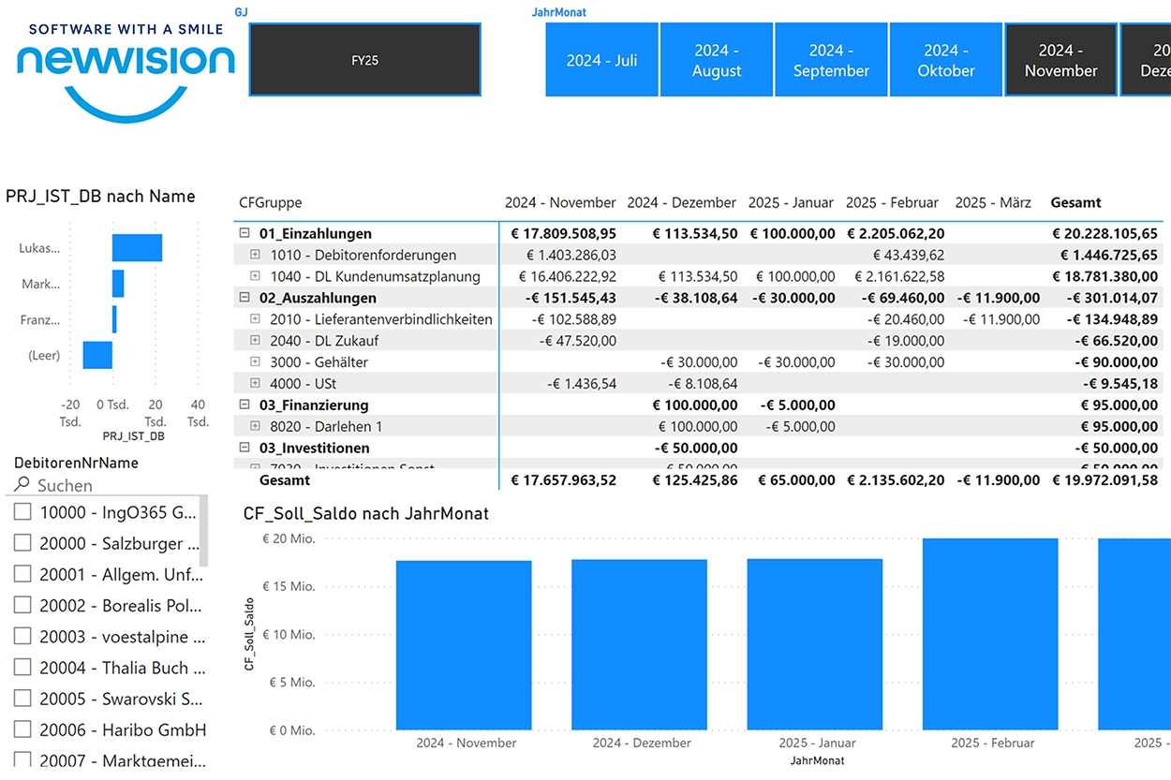
Task: Expand the 8020 - Darlehen 1 row
Action: [255, 427]
